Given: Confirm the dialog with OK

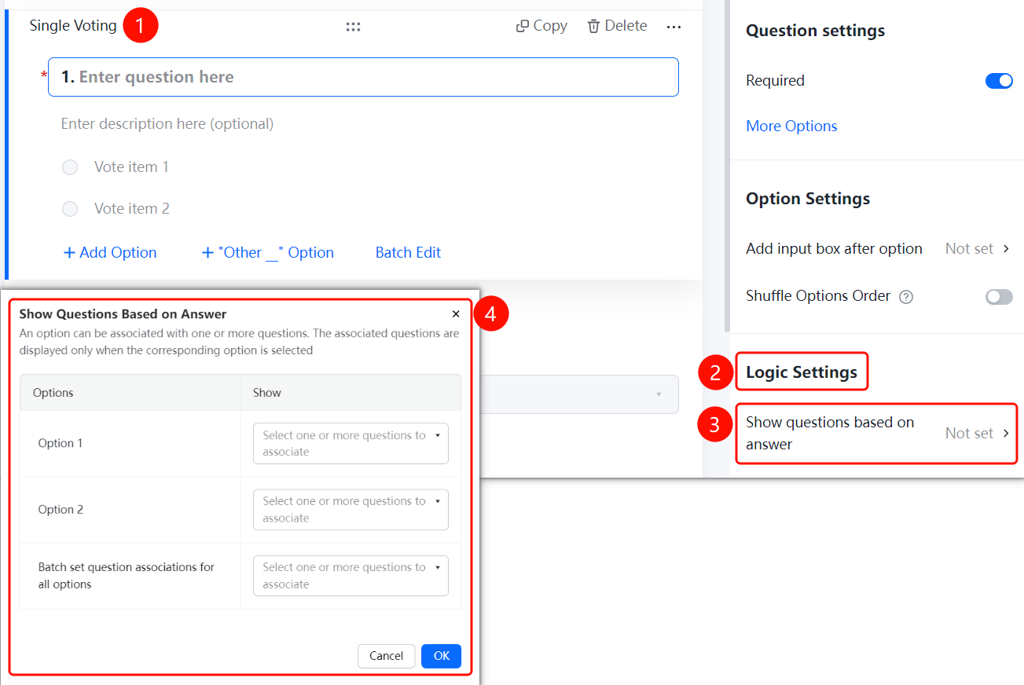Looking at the screenshot, I should (x=441, y=656).
